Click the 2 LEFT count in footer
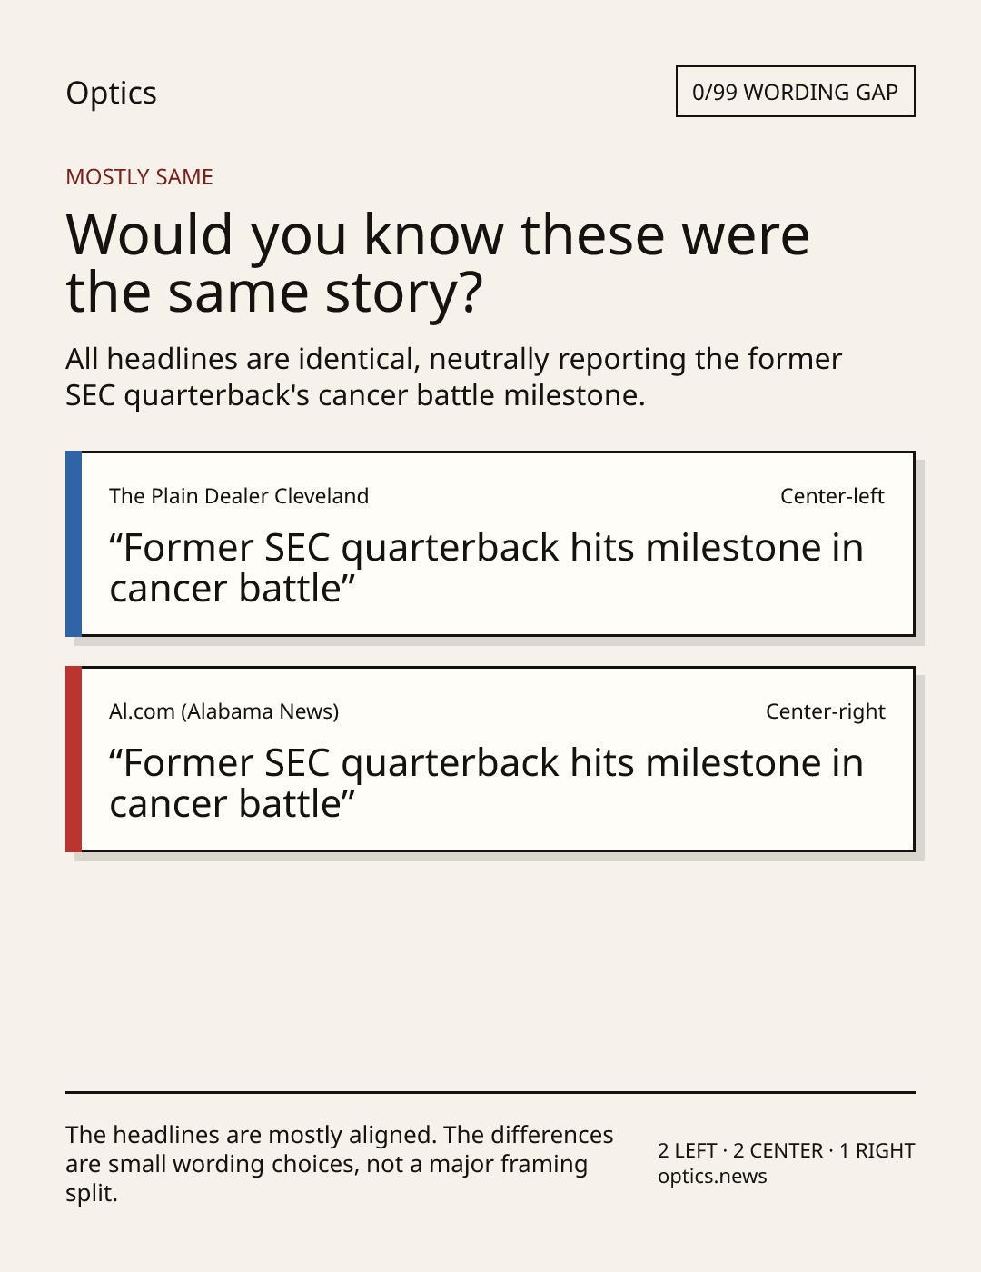The width and height of the screenshot is (981, 1272). point(688,1151)
